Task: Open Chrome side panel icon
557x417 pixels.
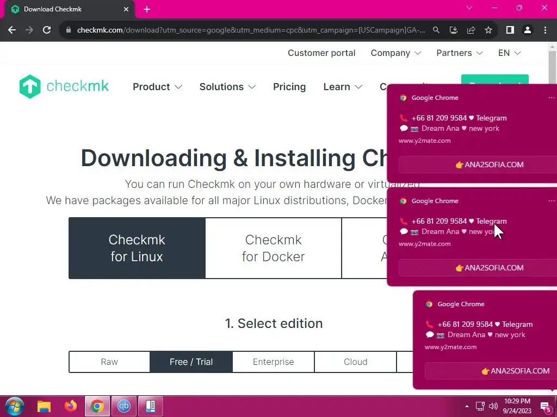Action: point(510,30)
